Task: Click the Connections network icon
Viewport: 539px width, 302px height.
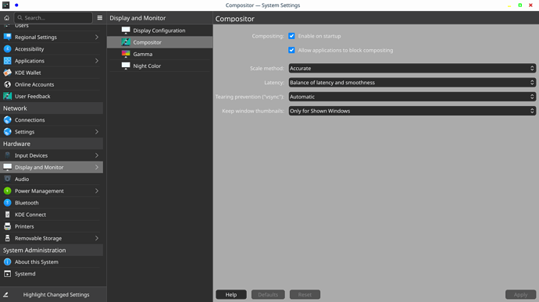Action: coord(7,120)
